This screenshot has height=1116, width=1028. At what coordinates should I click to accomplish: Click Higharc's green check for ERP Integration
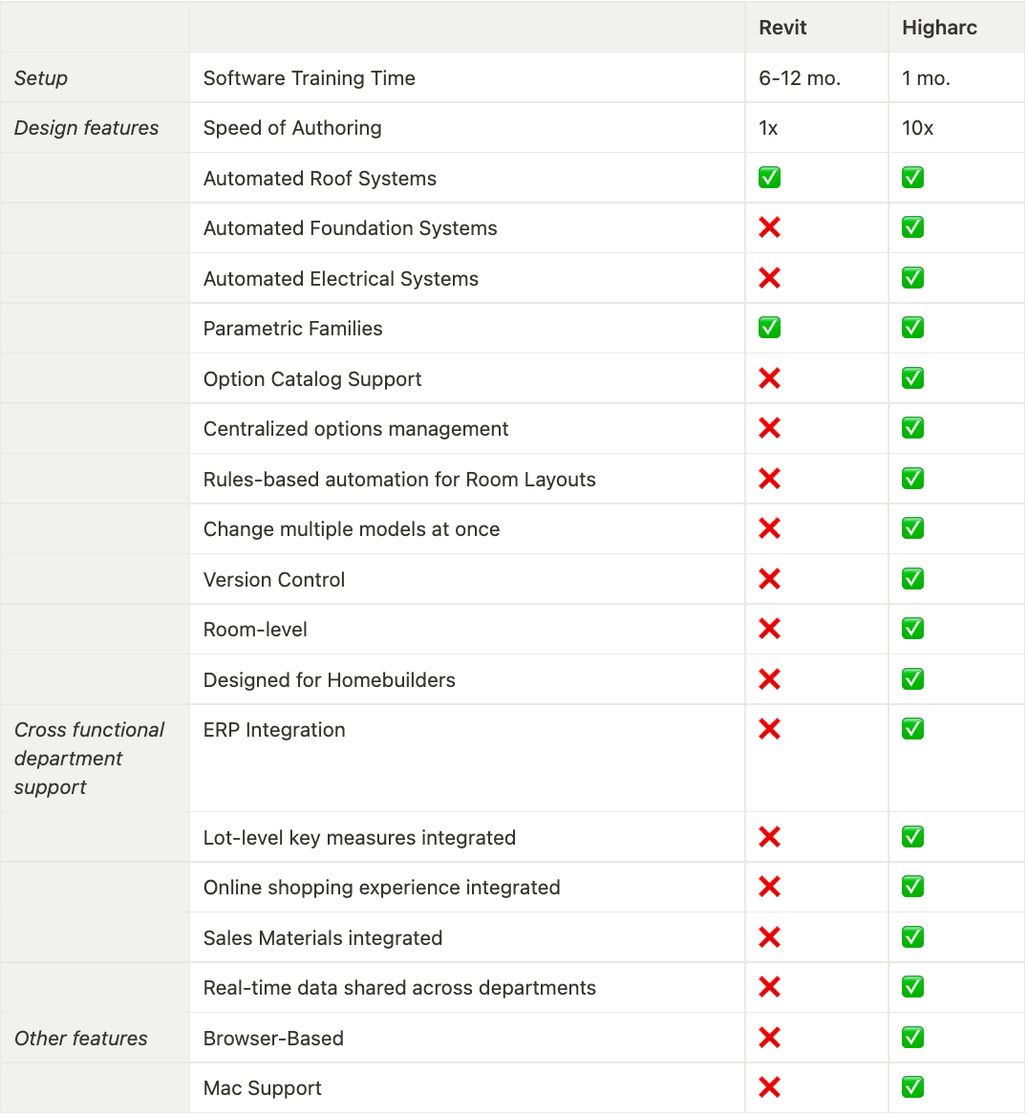pyautogui.click(x=912, y=729)
